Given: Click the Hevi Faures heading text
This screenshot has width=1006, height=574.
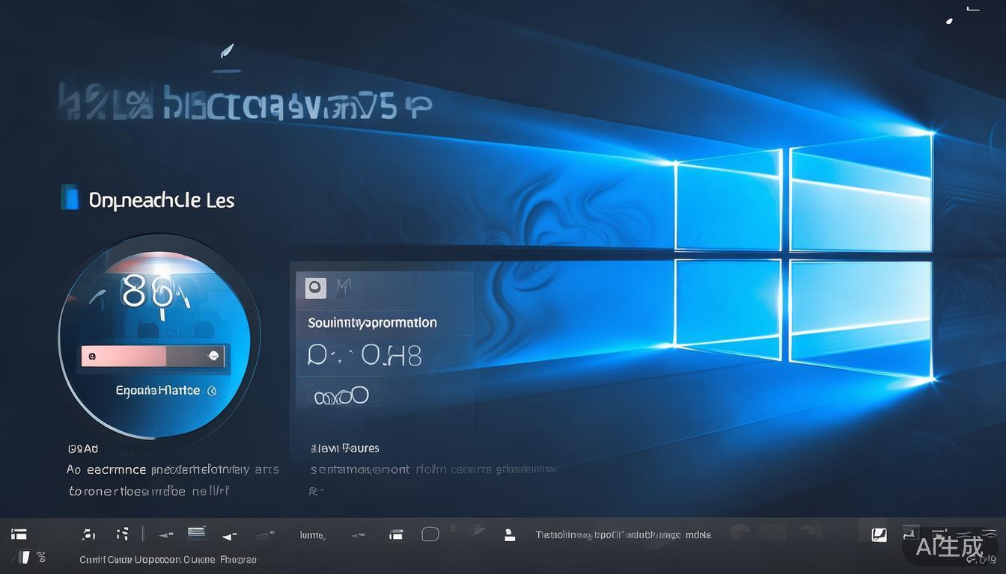Looking at the screenshot, I should click(x=344, y=448).
